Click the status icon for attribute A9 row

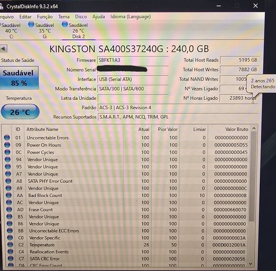(8, 188)
